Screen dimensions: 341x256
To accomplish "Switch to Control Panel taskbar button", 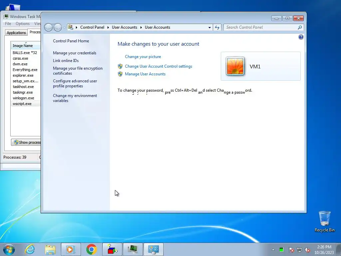I will [153, 249].
